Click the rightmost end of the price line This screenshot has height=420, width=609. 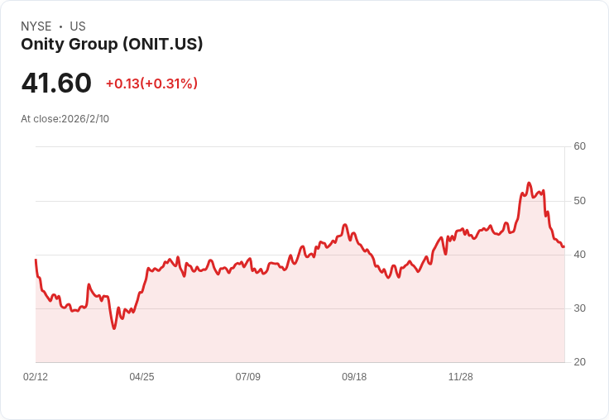pos(563,246)
